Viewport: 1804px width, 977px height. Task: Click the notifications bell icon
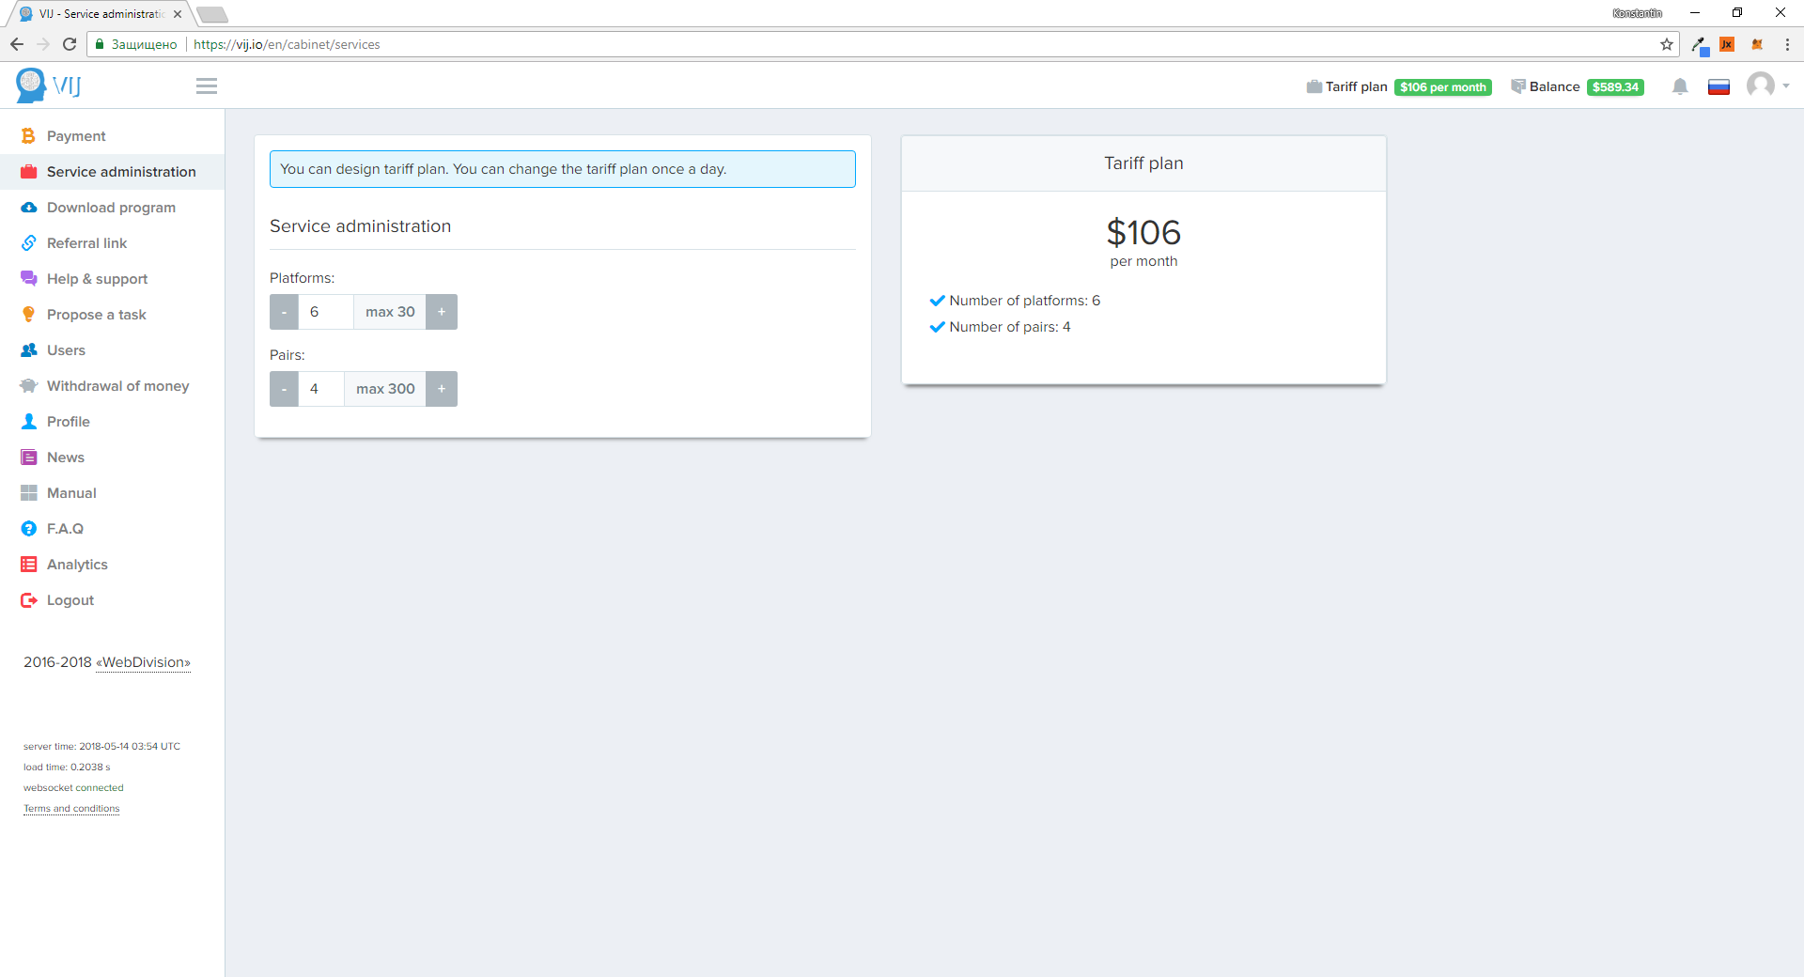point(1680,86)
